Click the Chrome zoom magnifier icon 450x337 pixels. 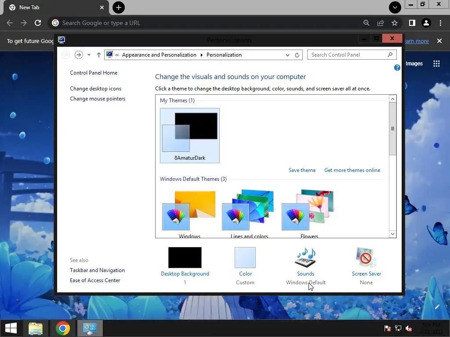pos(366,23)
